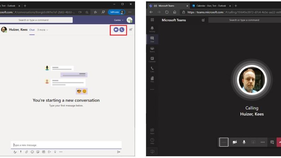Open Teams in the dark Teams sidebar

click(x=152, y=49)
